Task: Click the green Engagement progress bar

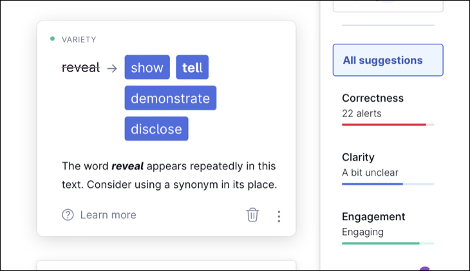Action: (x=388, y=243)
